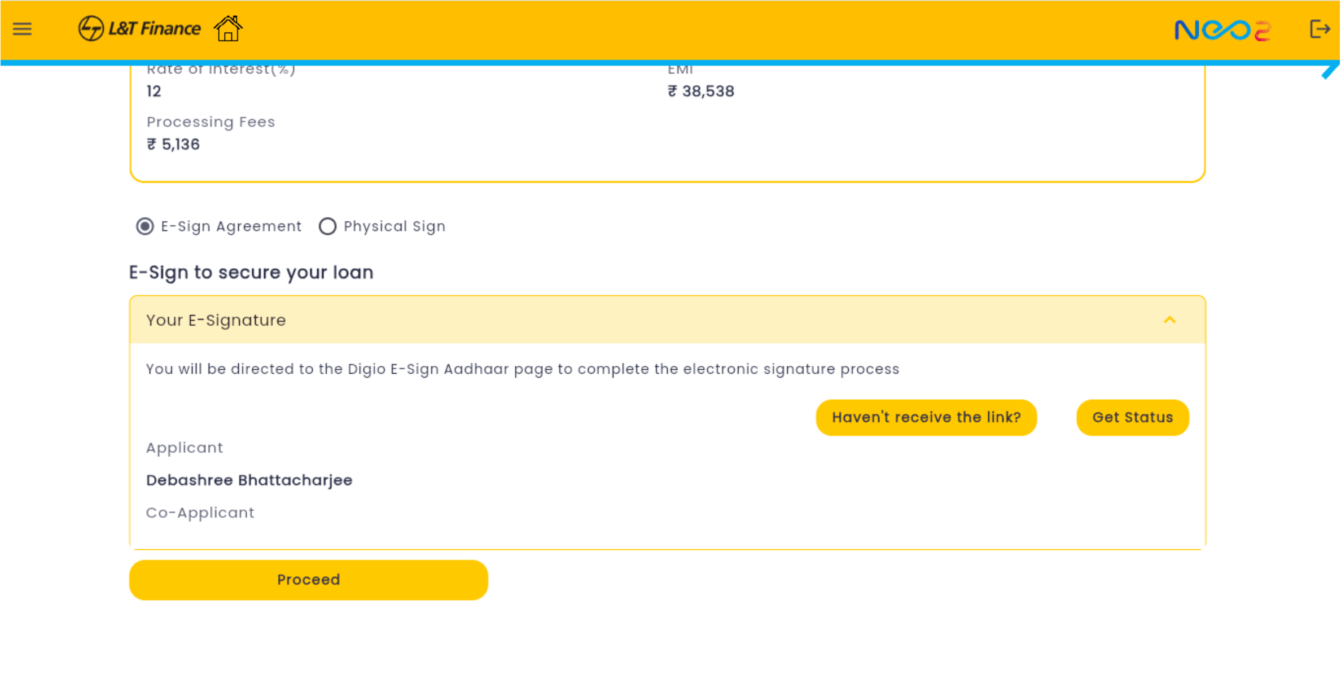Click the L&T Finance logo

coord(139,28)
